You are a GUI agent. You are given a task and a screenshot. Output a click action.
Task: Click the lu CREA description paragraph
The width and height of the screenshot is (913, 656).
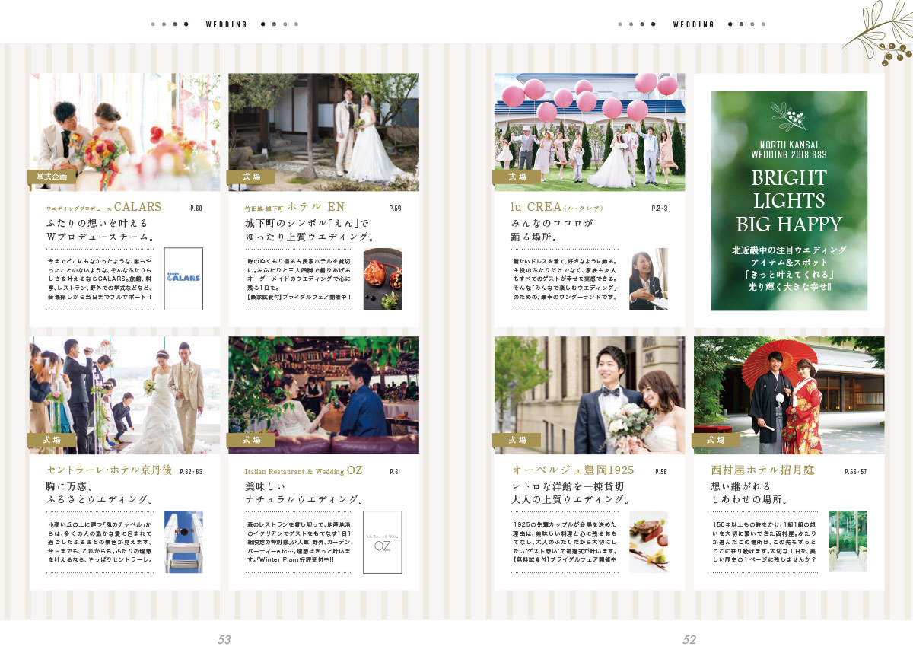566,279
